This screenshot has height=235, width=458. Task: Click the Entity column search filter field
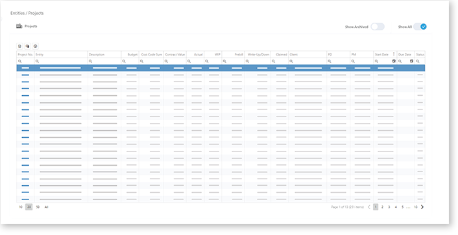pos(61,62)
